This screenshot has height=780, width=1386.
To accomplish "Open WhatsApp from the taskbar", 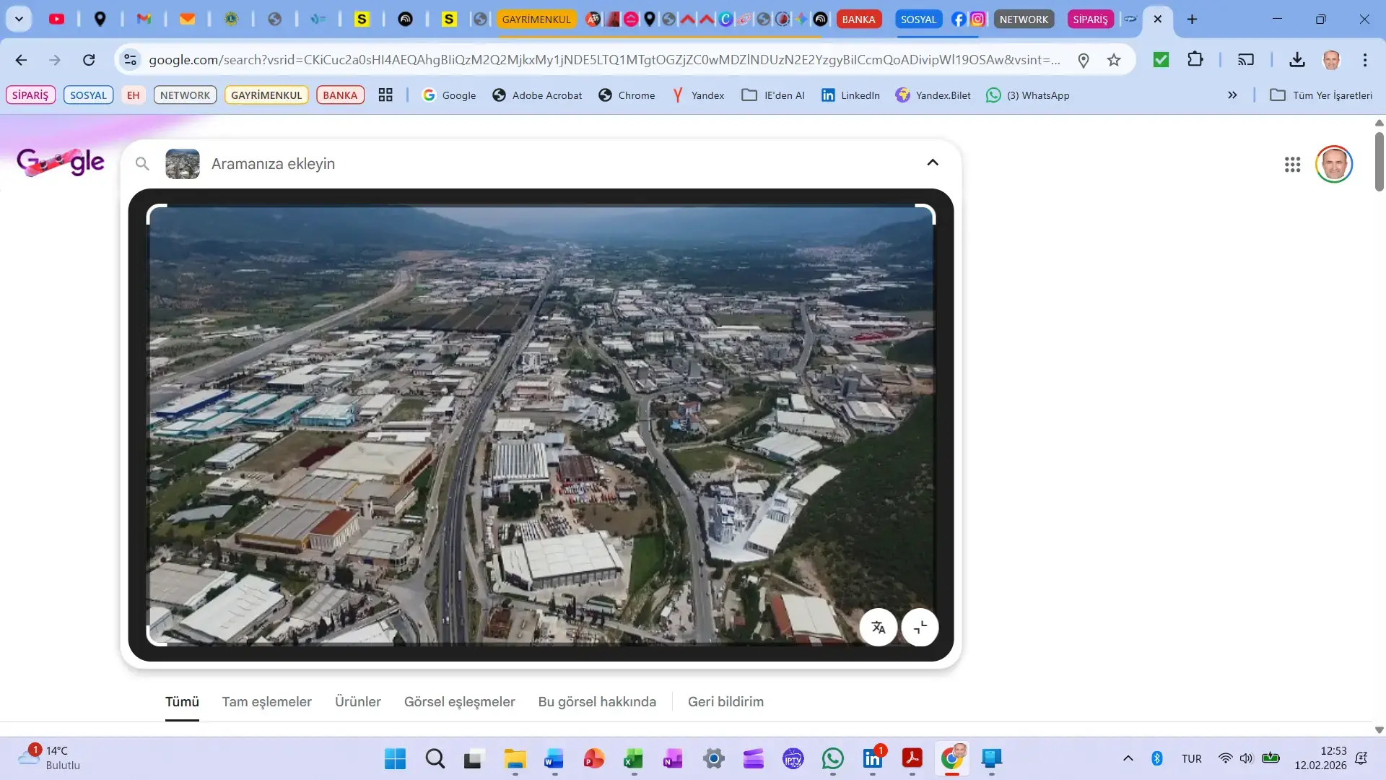I will (x=832, y=758).
